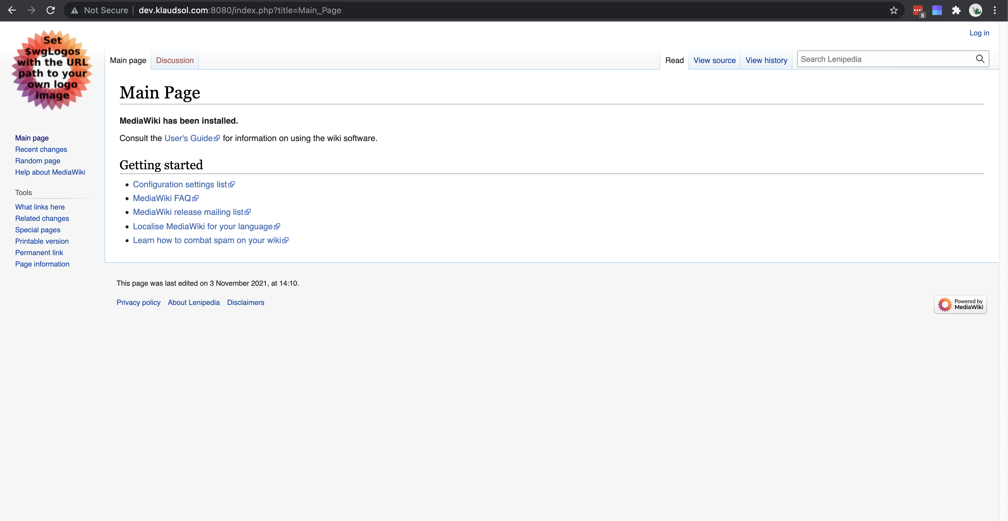Click the wiki logo to return home
Viewport: 1008px width, 521px height.
coord(52,70)
